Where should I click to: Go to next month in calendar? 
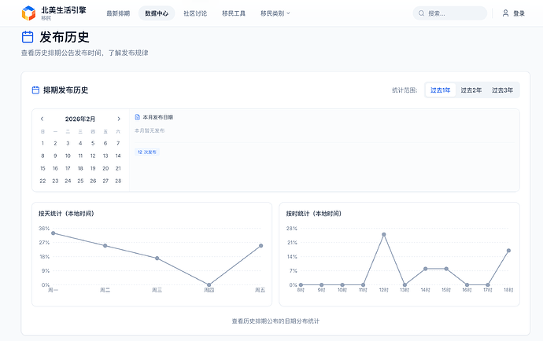click(119, 119)
